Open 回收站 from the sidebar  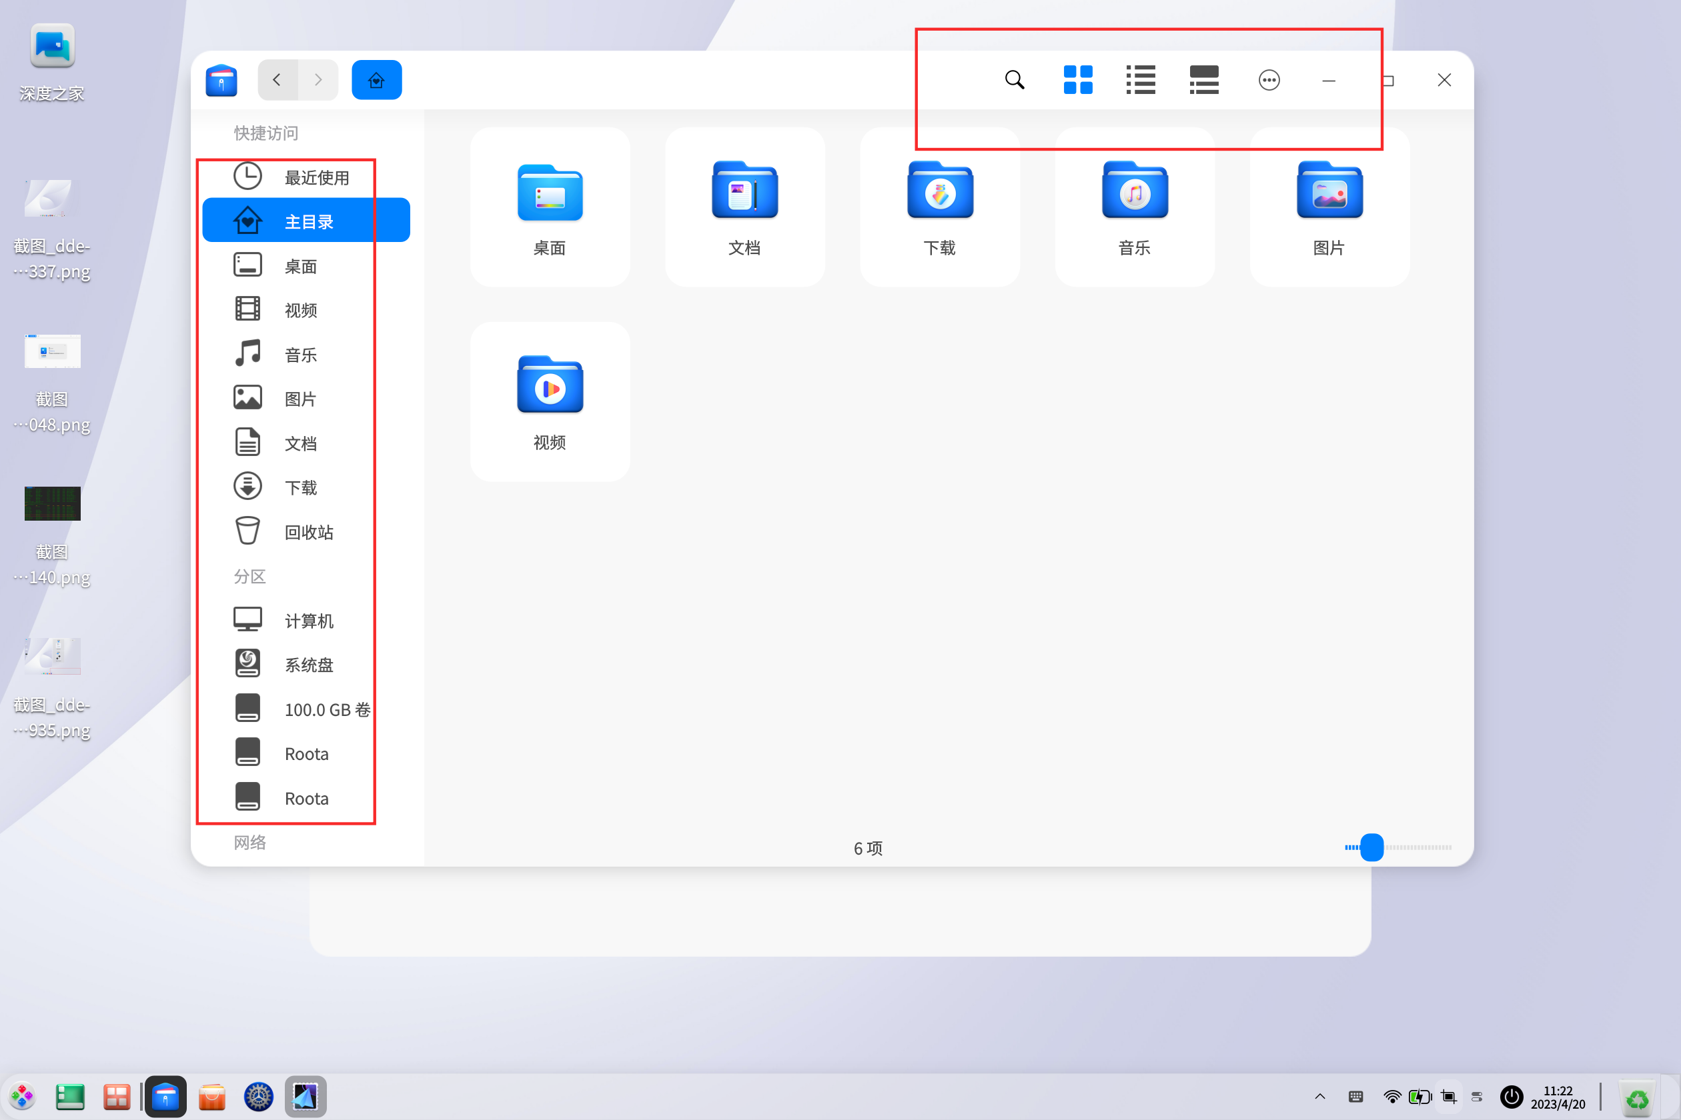(309, 531)
